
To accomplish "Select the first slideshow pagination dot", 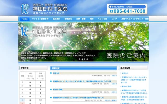I will 80,59.
